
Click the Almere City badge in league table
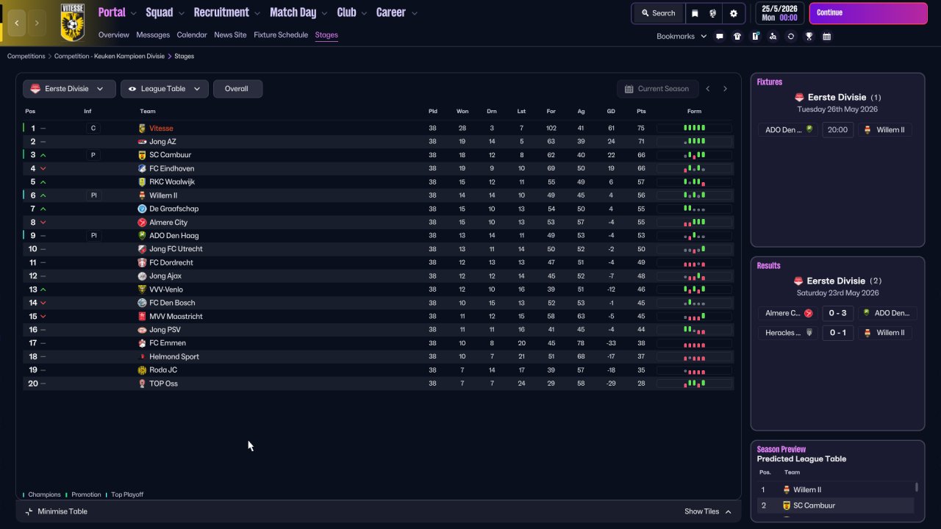pyautogui.click(x=142, y=222)
